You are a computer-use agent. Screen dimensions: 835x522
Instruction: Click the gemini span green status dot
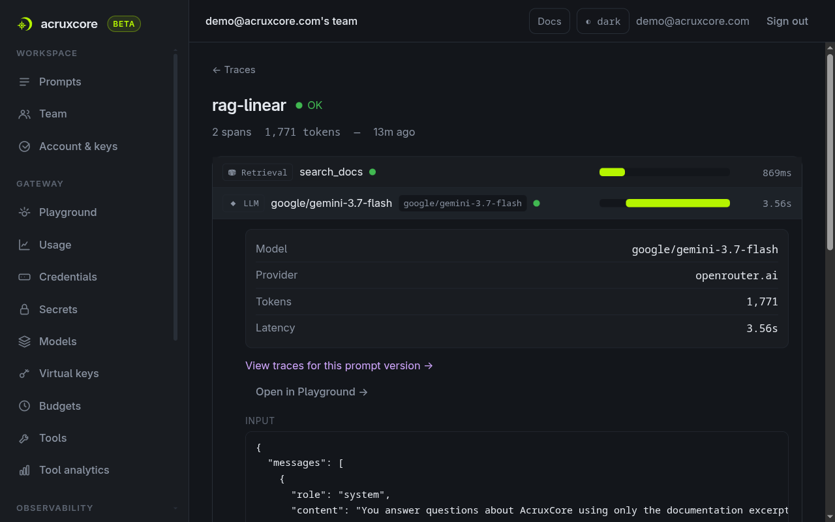click(x=536, y=204)
